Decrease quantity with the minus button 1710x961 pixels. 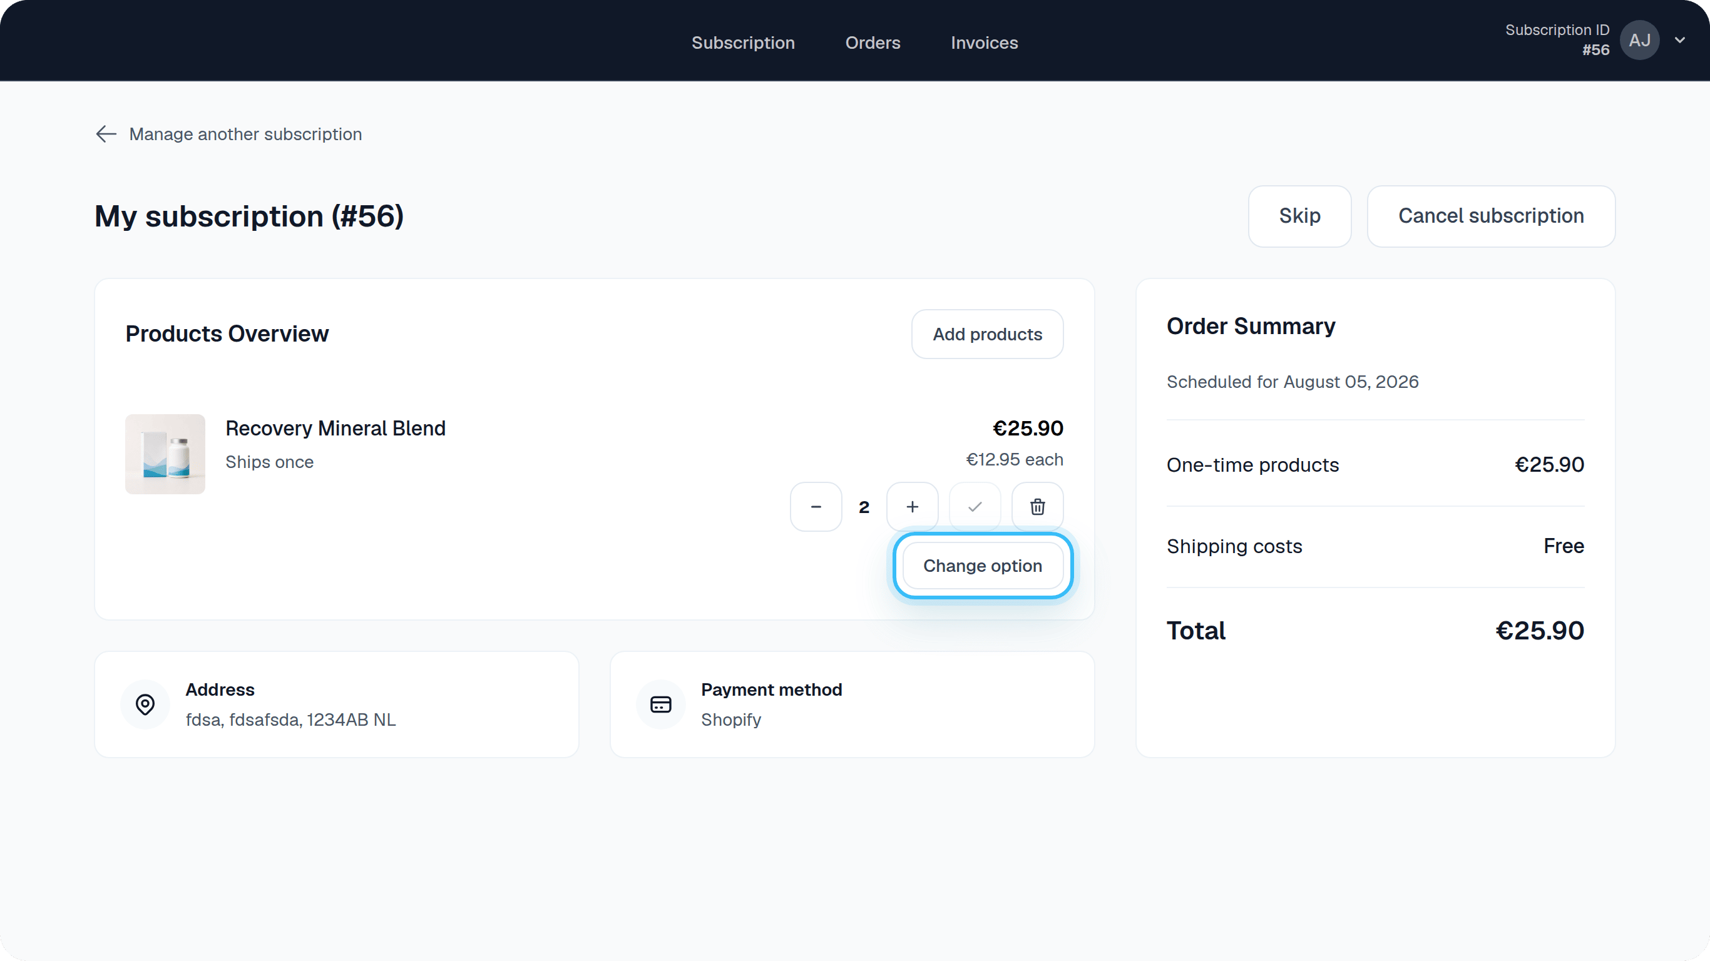click(816, 507)
